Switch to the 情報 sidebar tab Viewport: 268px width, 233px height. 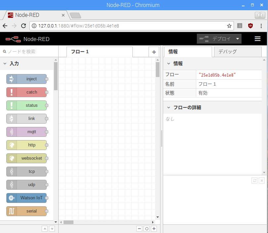tap(188, 52)
